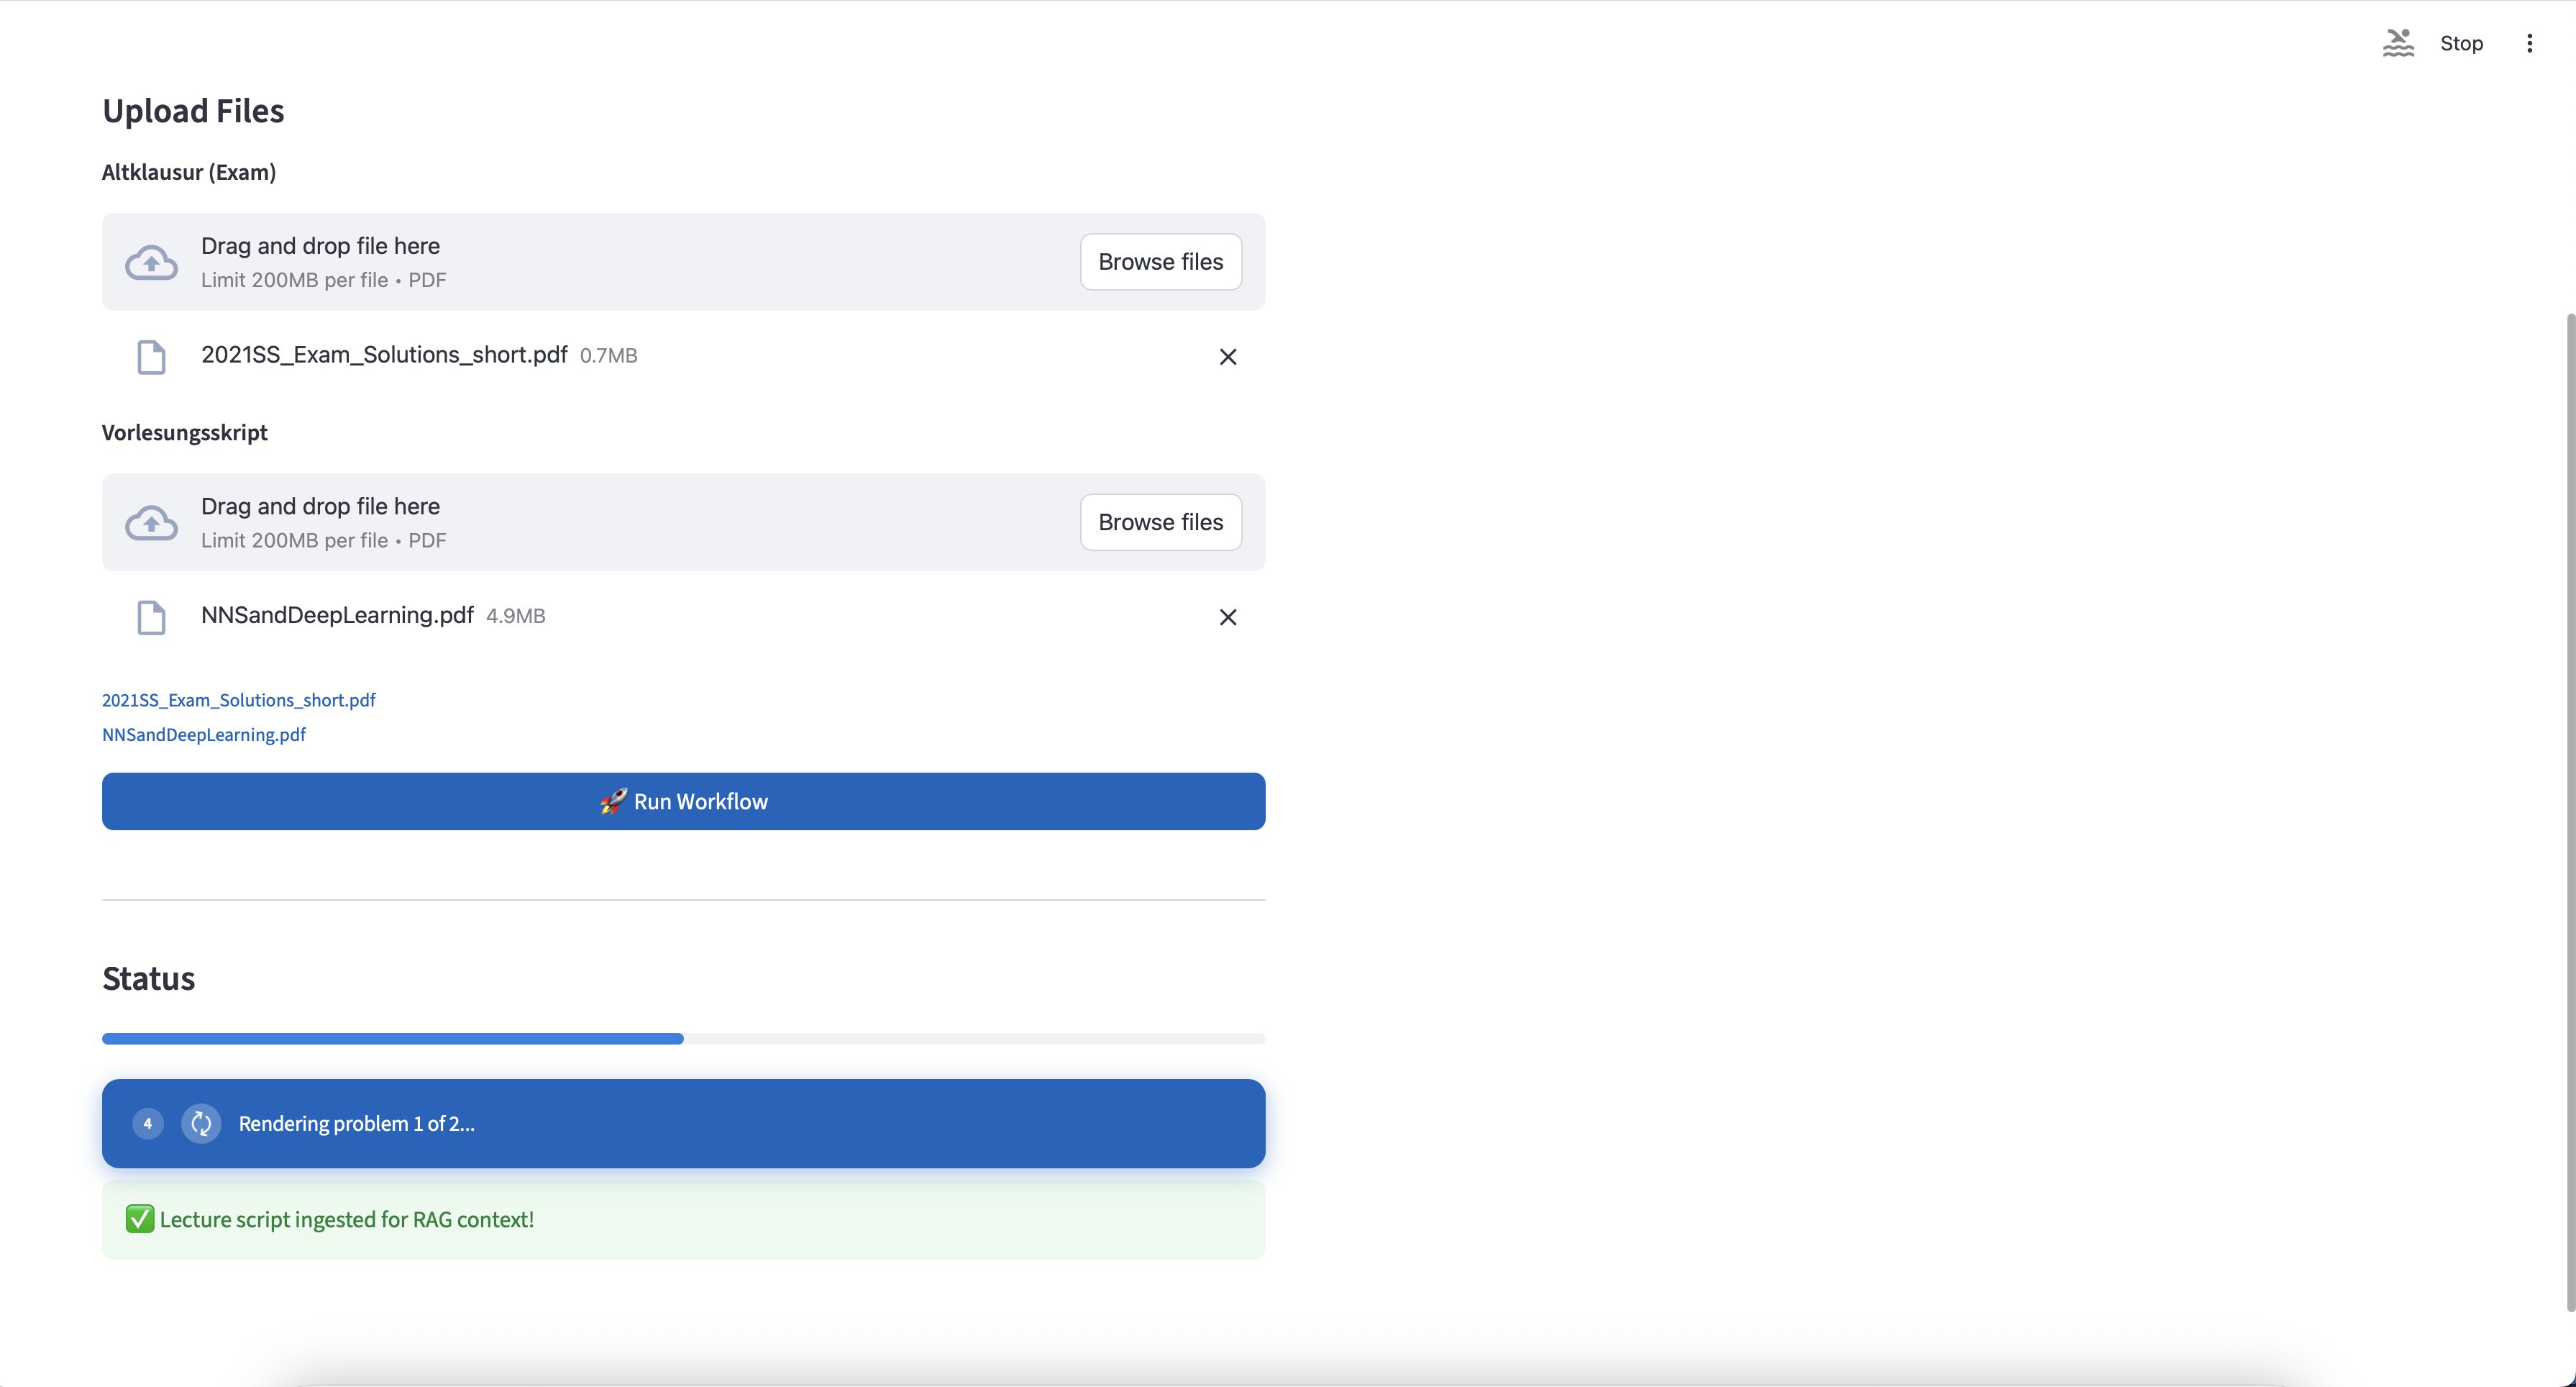Browse files for Vorlesungsskript upload
The height and width of the screenshot is (1387, 2576).
click(1160, 522)
